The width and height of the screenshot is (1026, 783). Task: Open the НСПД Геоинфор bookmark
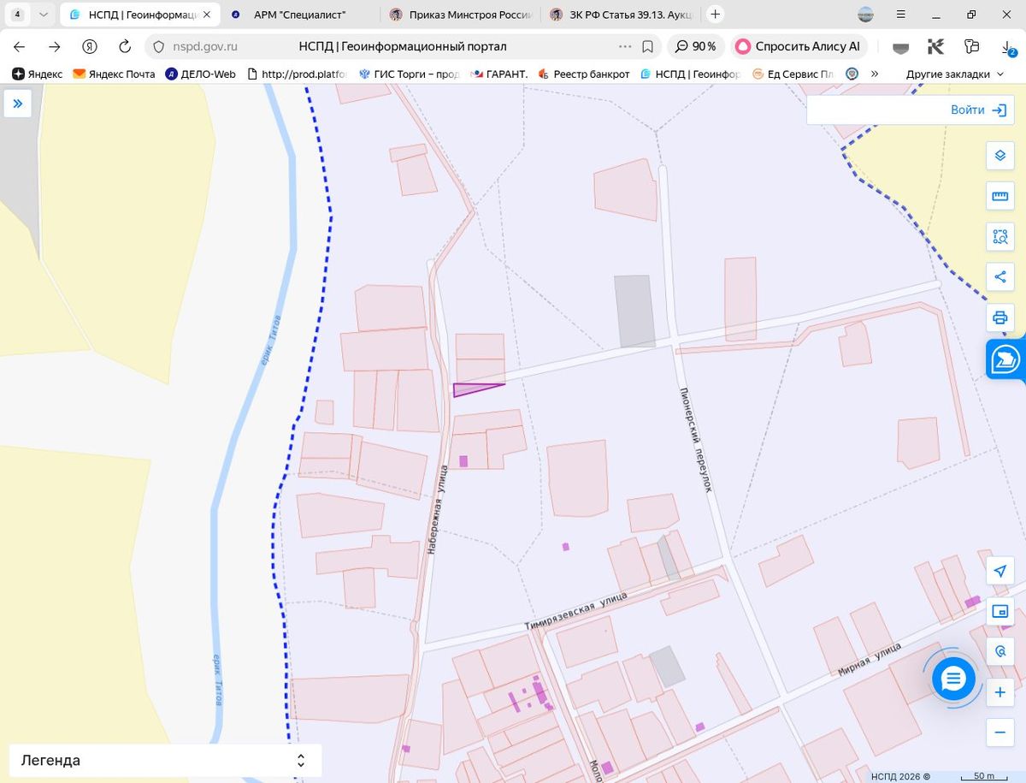(x=690, y=74)
